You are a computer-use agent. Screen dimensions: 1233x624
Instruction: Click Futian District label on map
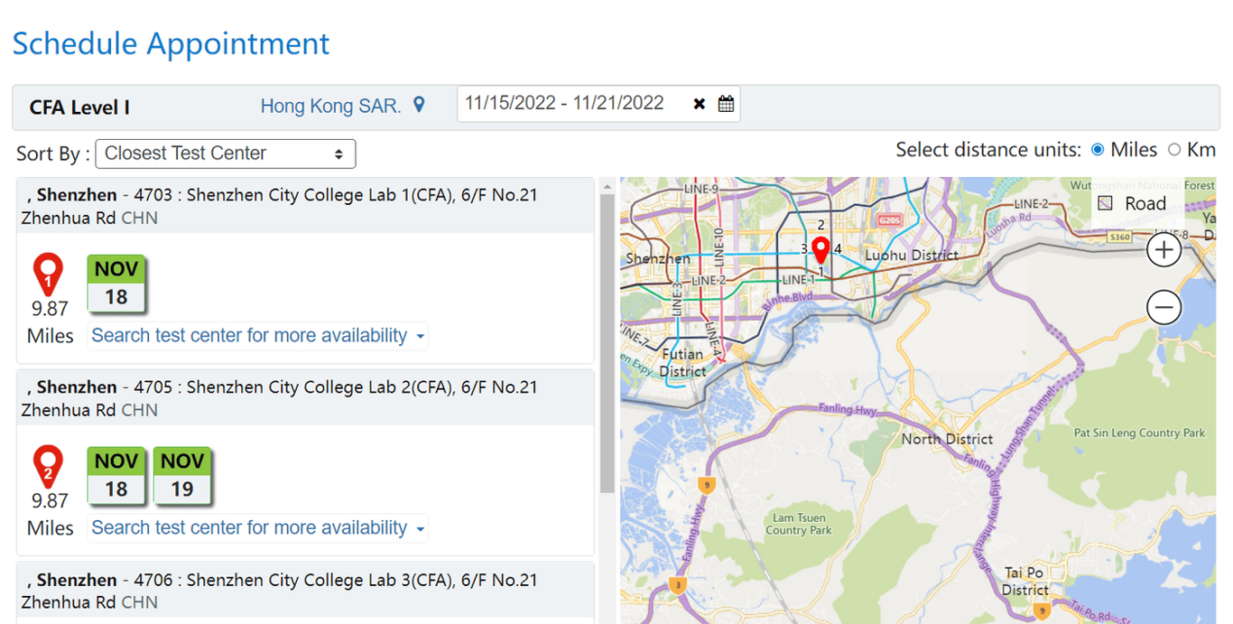[x=683, y=362]
